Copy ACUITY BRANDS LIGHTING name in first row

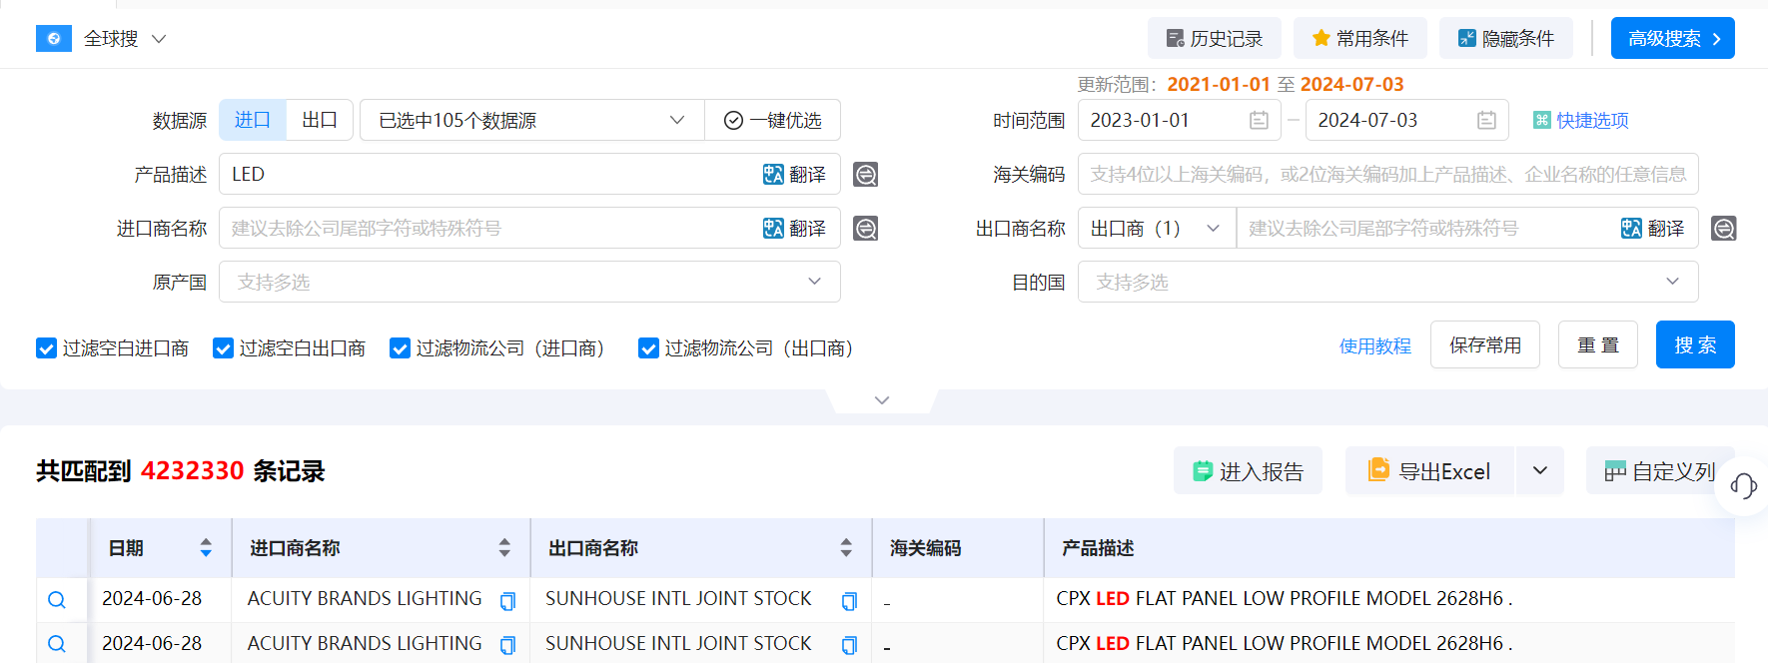coord(507,601)
